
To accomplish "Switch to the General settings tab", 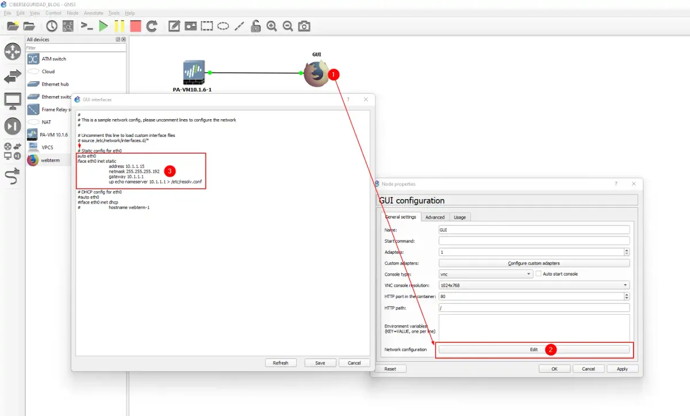I will (400, 217).
